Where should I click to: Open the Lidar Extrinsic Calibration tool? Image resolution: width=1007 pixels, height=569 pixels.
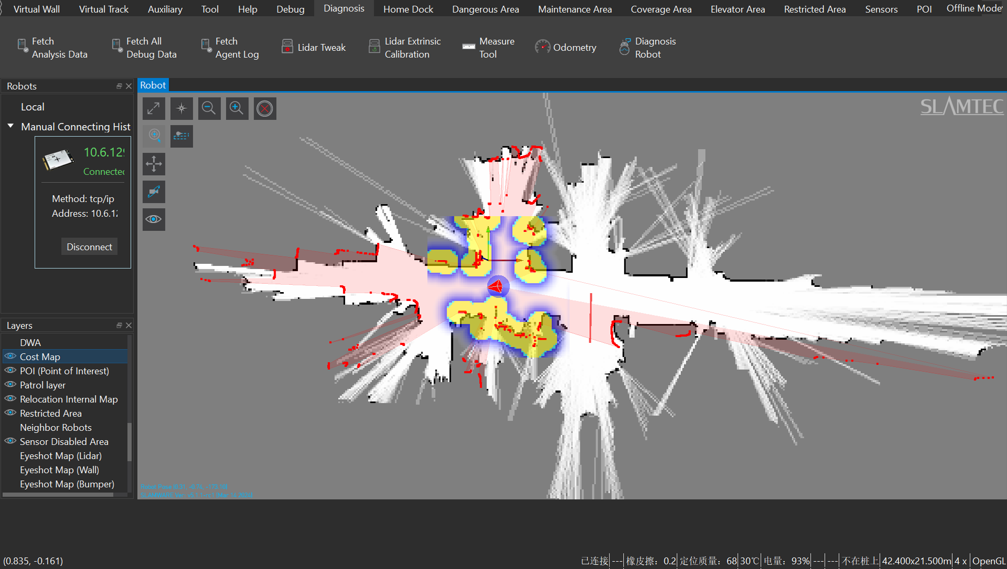click(405, 47)
